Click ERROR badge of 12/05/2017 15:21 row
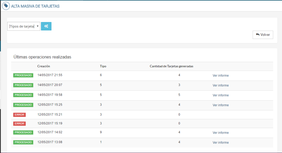Screen dimensions: 282x153 point(19,115)
